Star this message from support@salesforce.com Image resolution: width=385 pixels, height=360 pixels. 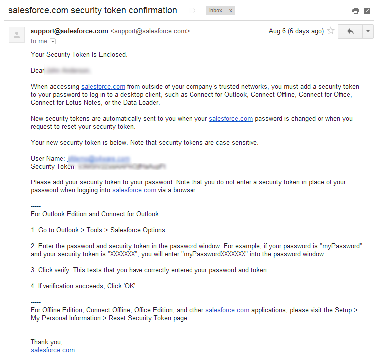[x=331, y=31]
